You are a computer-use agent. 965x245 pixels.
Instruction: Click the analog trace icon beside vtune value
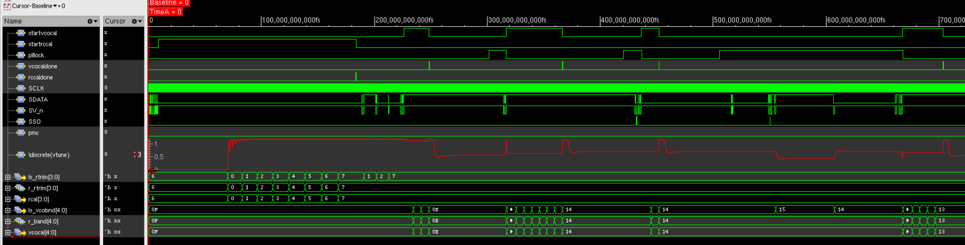[x=137, y=154]
